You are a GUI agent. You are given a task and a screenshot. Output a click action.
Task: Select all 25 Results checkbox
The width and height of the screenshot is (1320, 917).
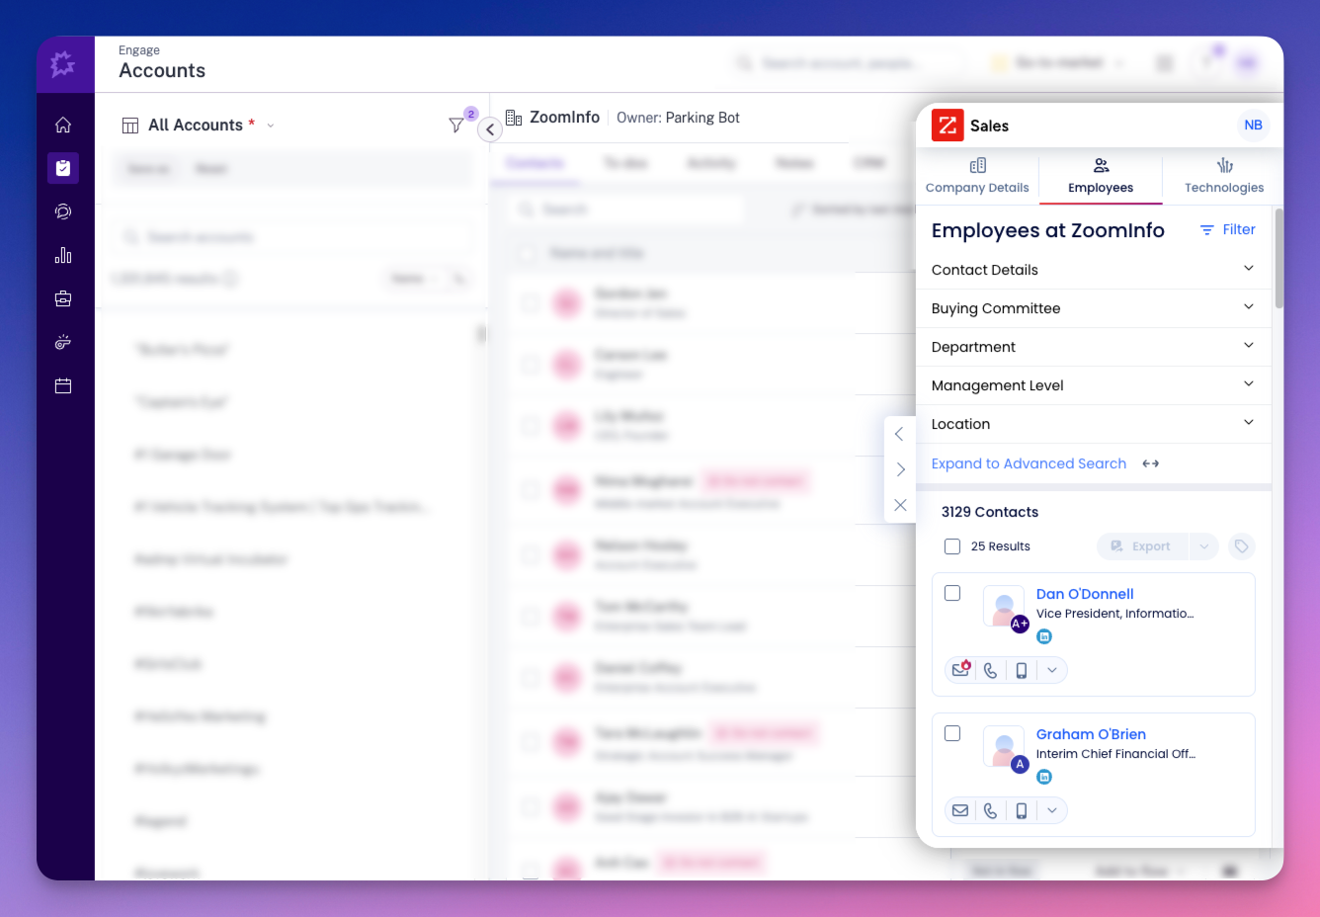pos(952,546)
